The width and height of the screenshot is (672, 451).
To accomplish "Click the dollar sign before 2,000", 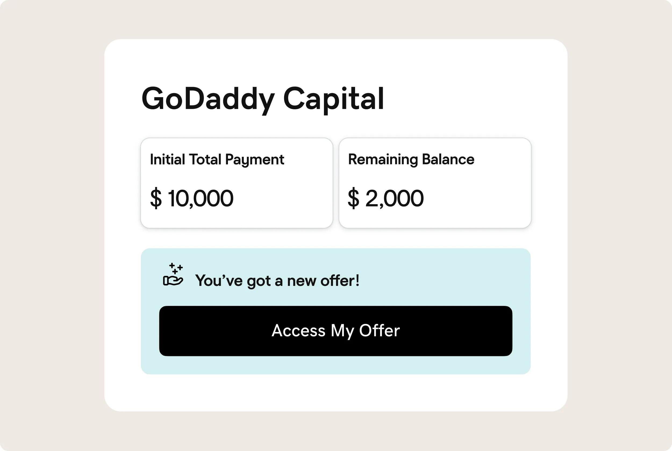I will [353, 198].
